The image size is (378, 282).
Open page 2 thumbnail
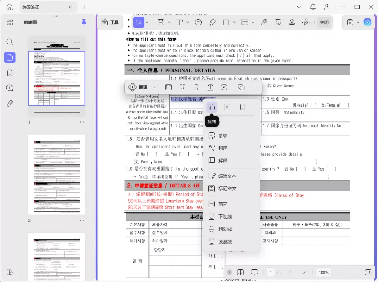point(56,175)
